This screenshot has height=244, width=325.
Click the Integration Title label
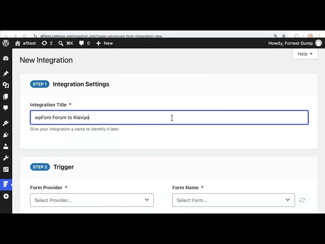[x=48, y=105]
